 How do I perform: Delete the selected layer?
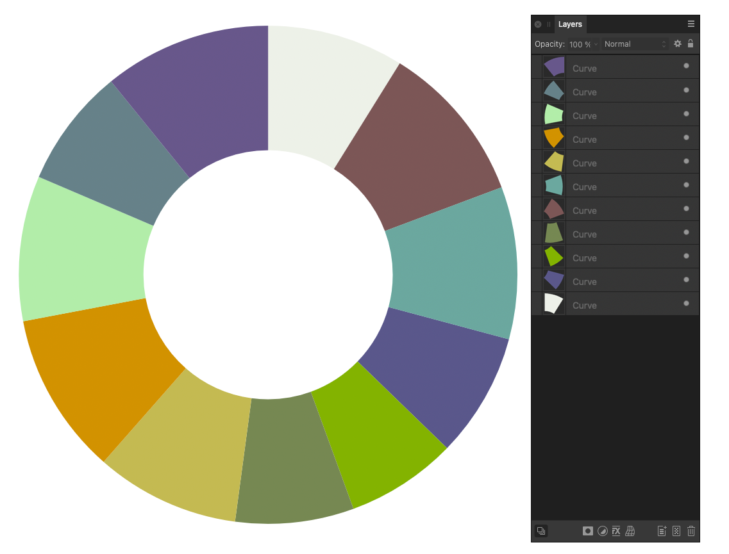691,531
